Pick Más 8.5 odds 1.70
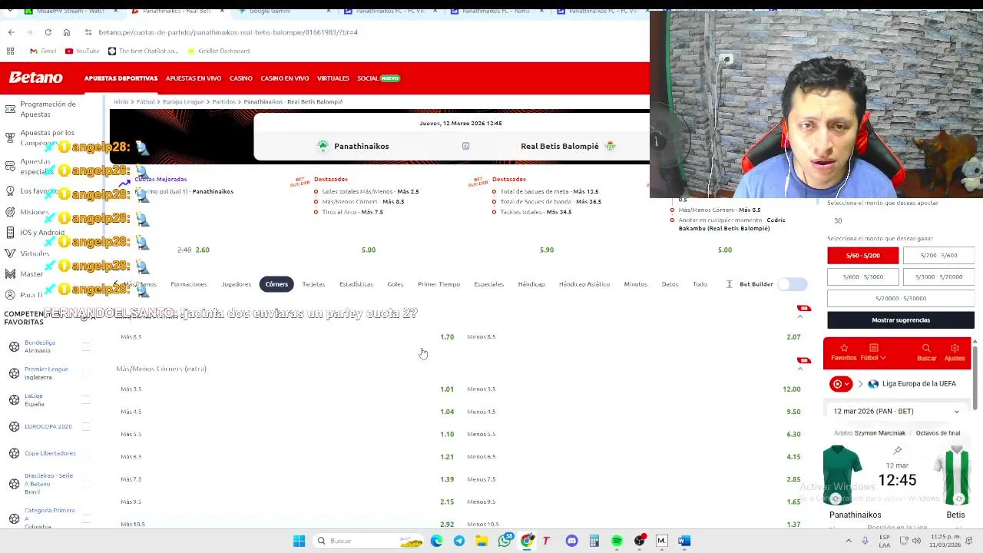The width and height of the screenshot is (983, 553). tap(447, 336)
